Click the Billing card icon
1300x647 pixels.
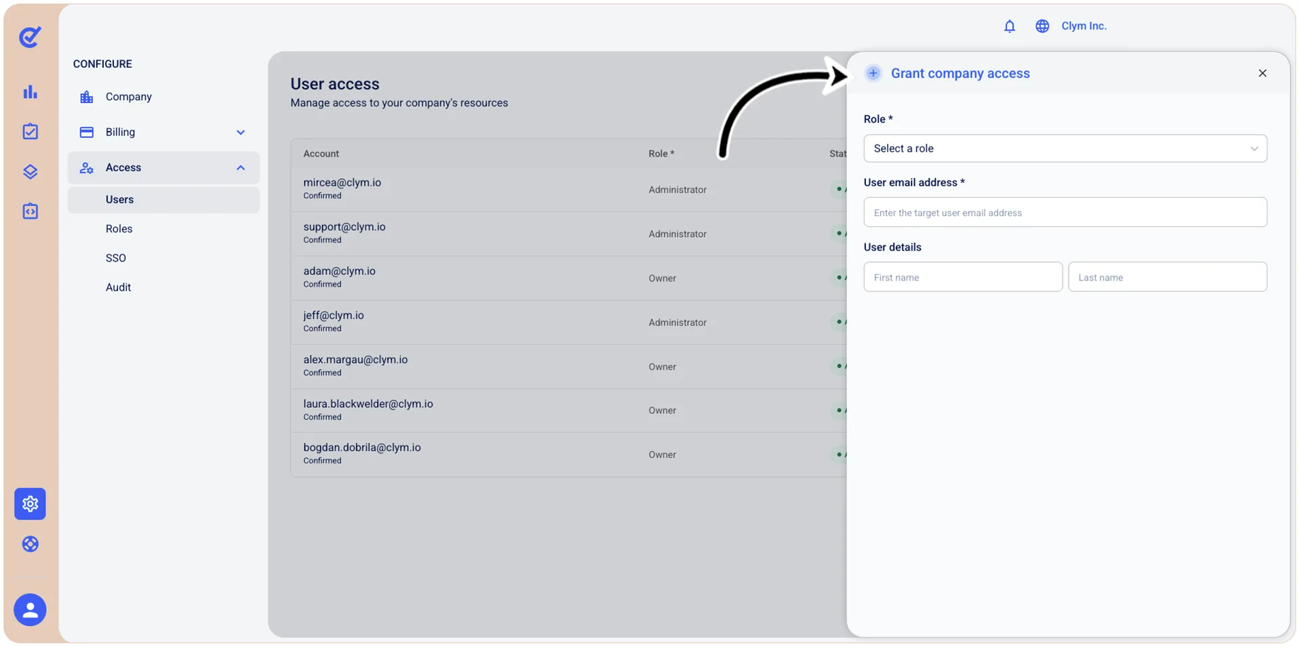click(x=87, y=132)
